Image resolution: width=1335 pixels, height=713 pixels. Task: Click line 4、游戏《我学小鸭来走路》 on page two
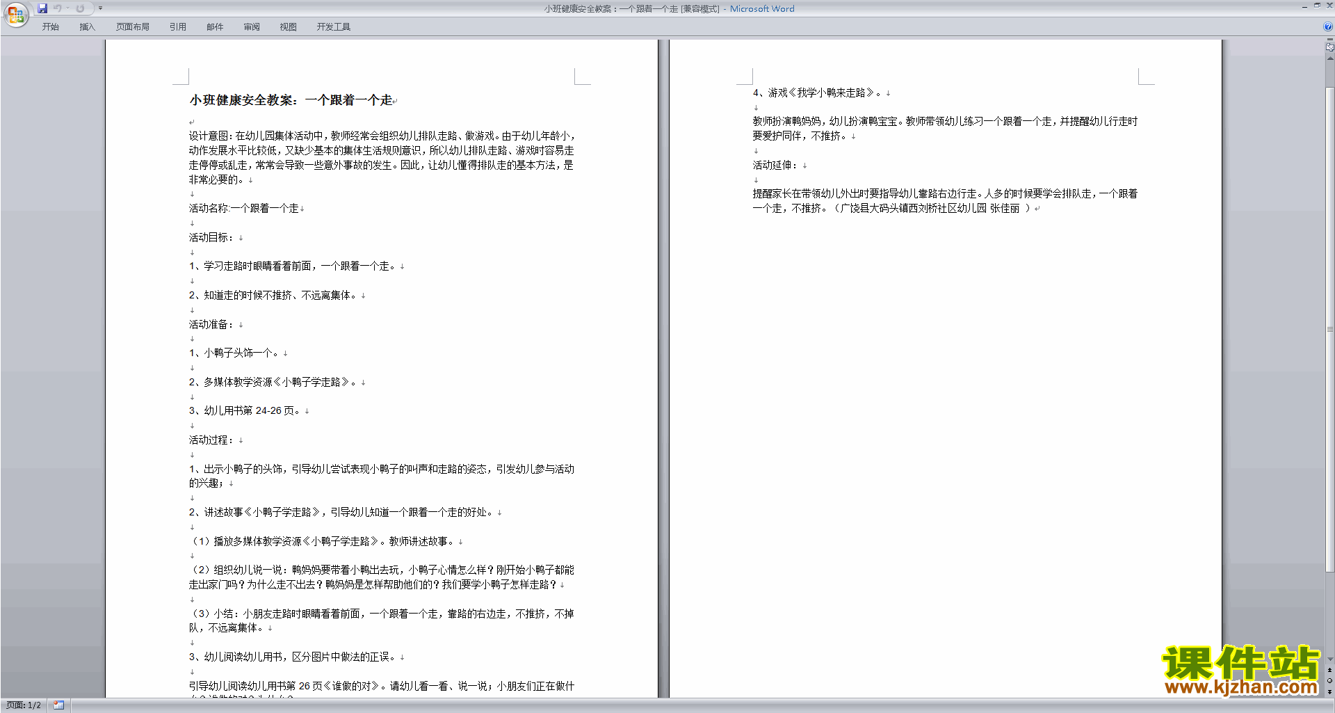(x=817, y=93)
